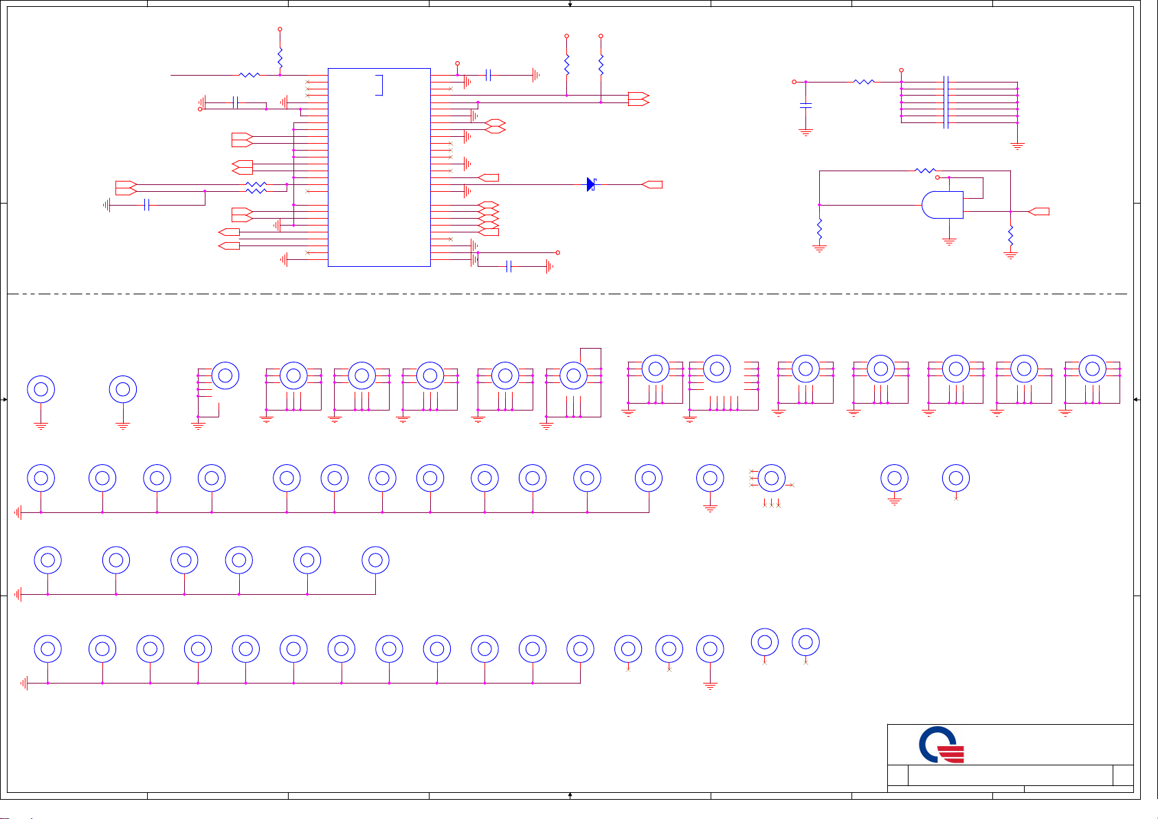The image size is (1158, 819).
Task: Select the leftmost mounting hole in the first row
Action: (41, 389)
